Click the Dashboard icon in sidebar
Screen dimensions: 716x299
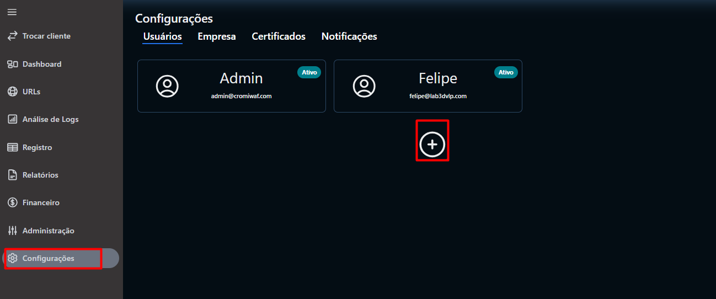(x=12, y=64)
